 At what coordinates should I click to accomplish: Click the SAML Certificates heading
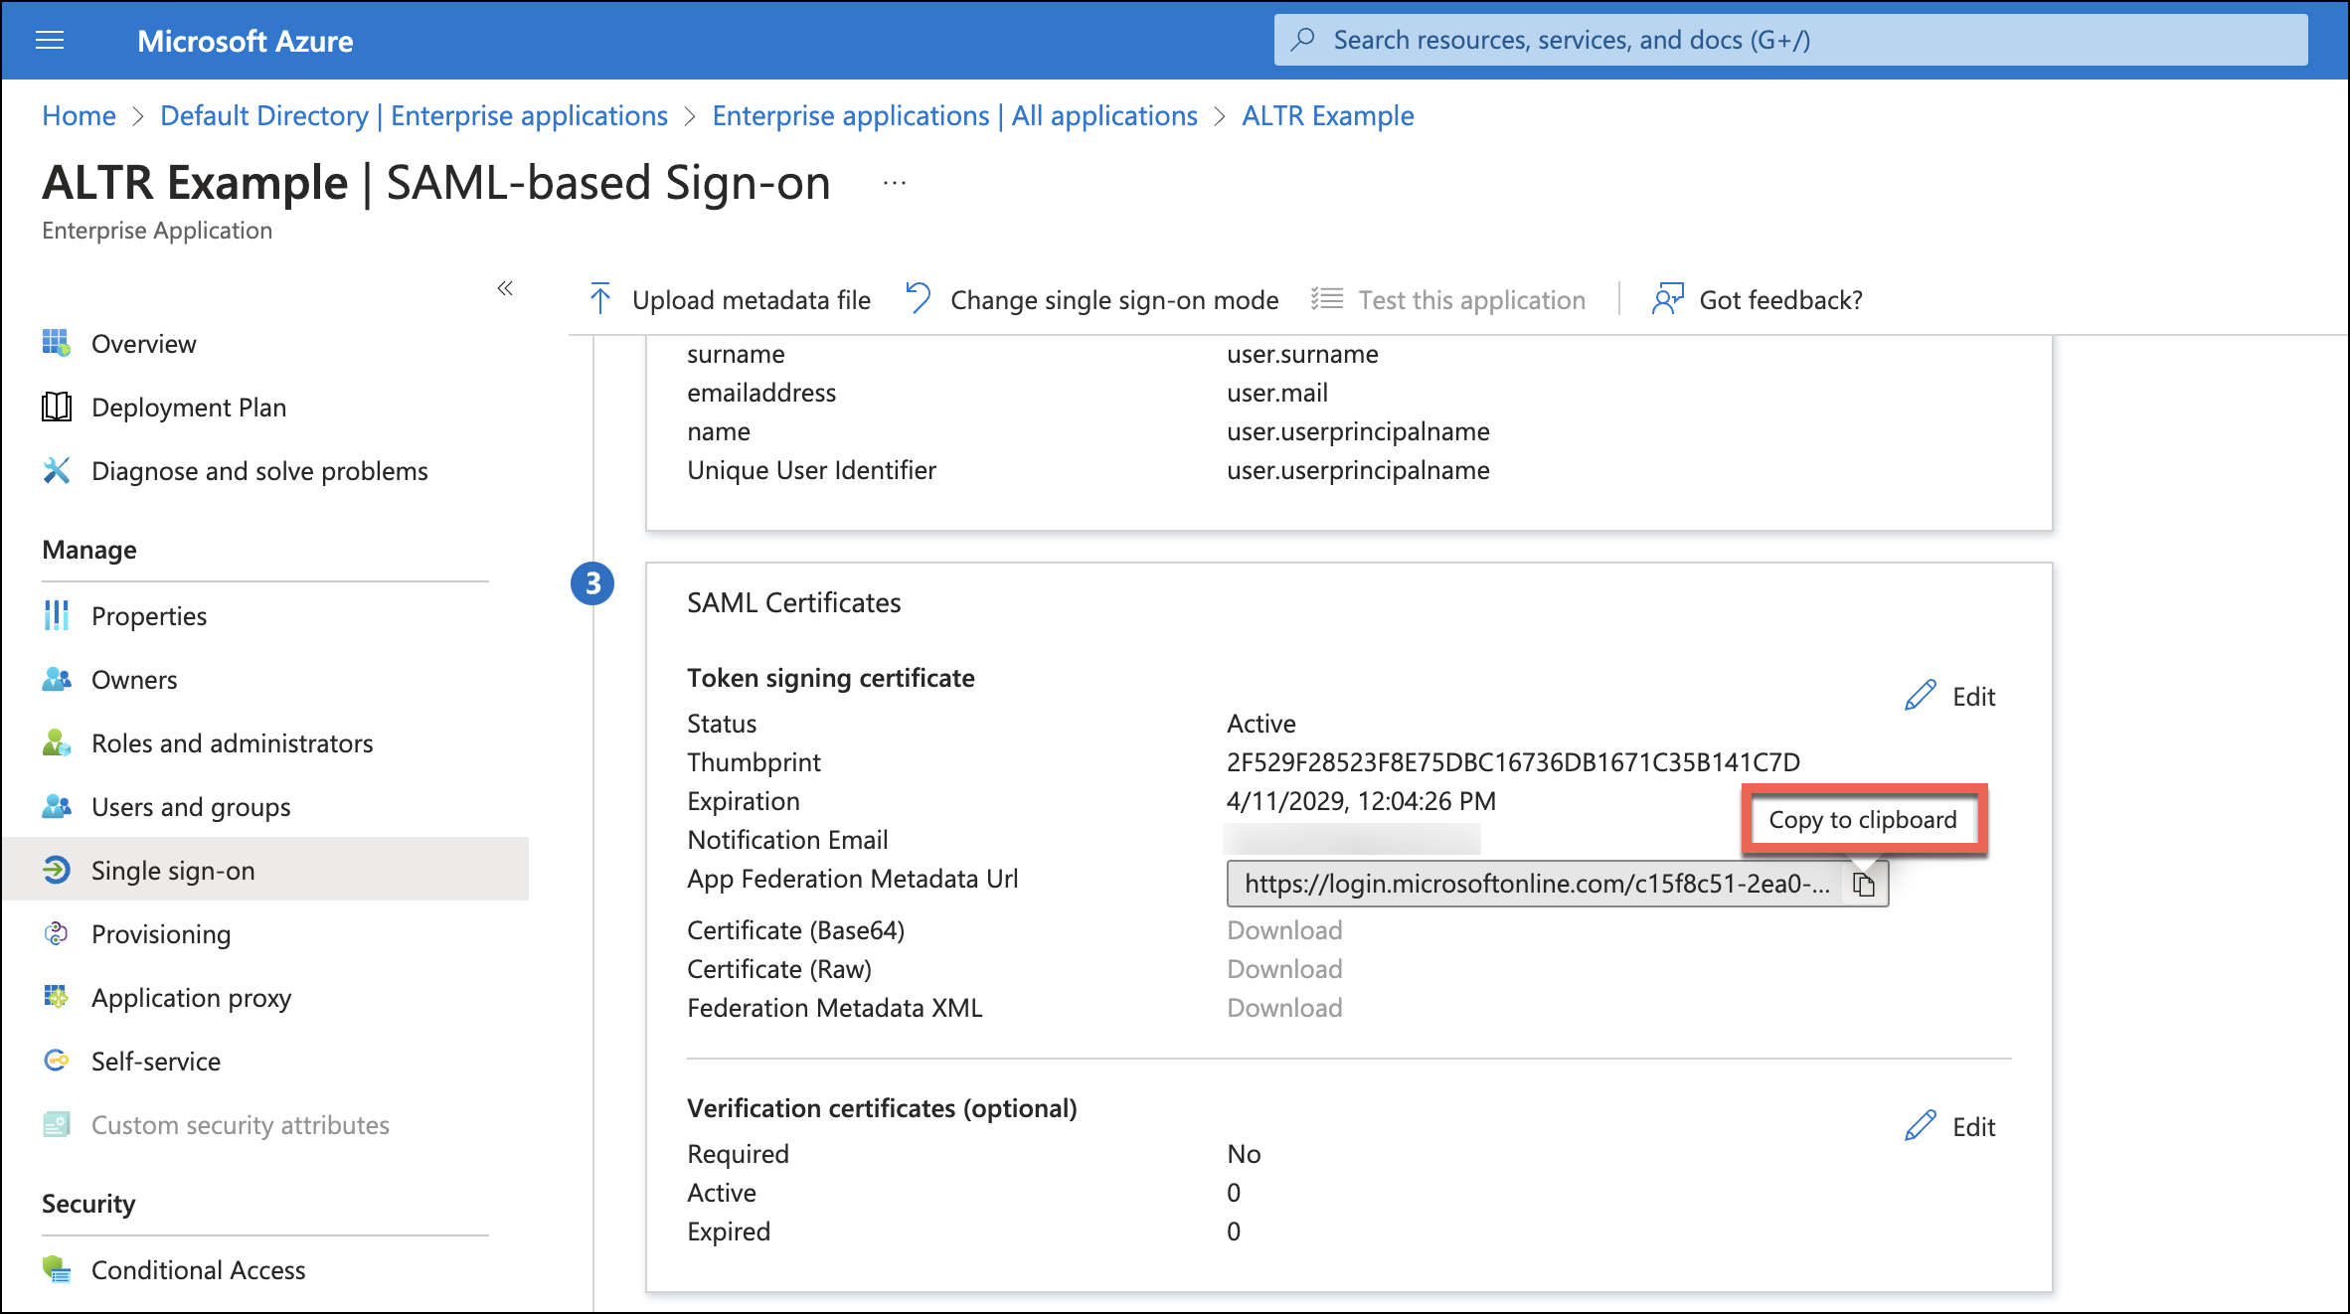coord(793,602)
